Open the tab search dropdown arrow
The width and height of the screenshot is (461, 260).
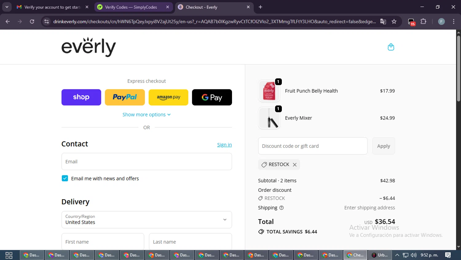[7, 7]
